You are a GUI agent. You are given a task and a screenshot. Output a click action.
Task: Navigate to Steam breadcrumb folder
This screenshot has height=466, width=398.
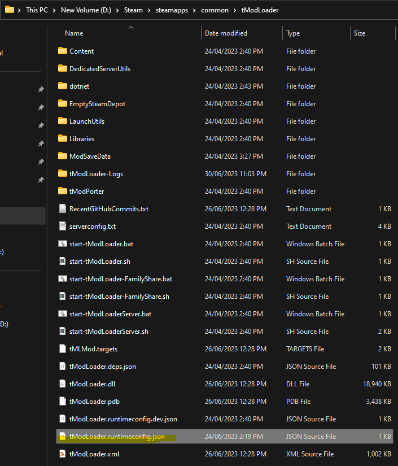(133, 10)
